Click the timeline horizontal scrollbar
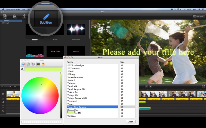Screen dimensions: 206x128 tap(13, 113)
